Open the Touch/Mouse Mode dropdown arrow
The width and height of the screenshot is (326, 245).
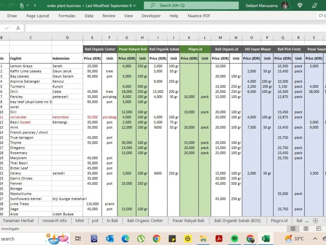pyautogui.click(x=27, y=6)
